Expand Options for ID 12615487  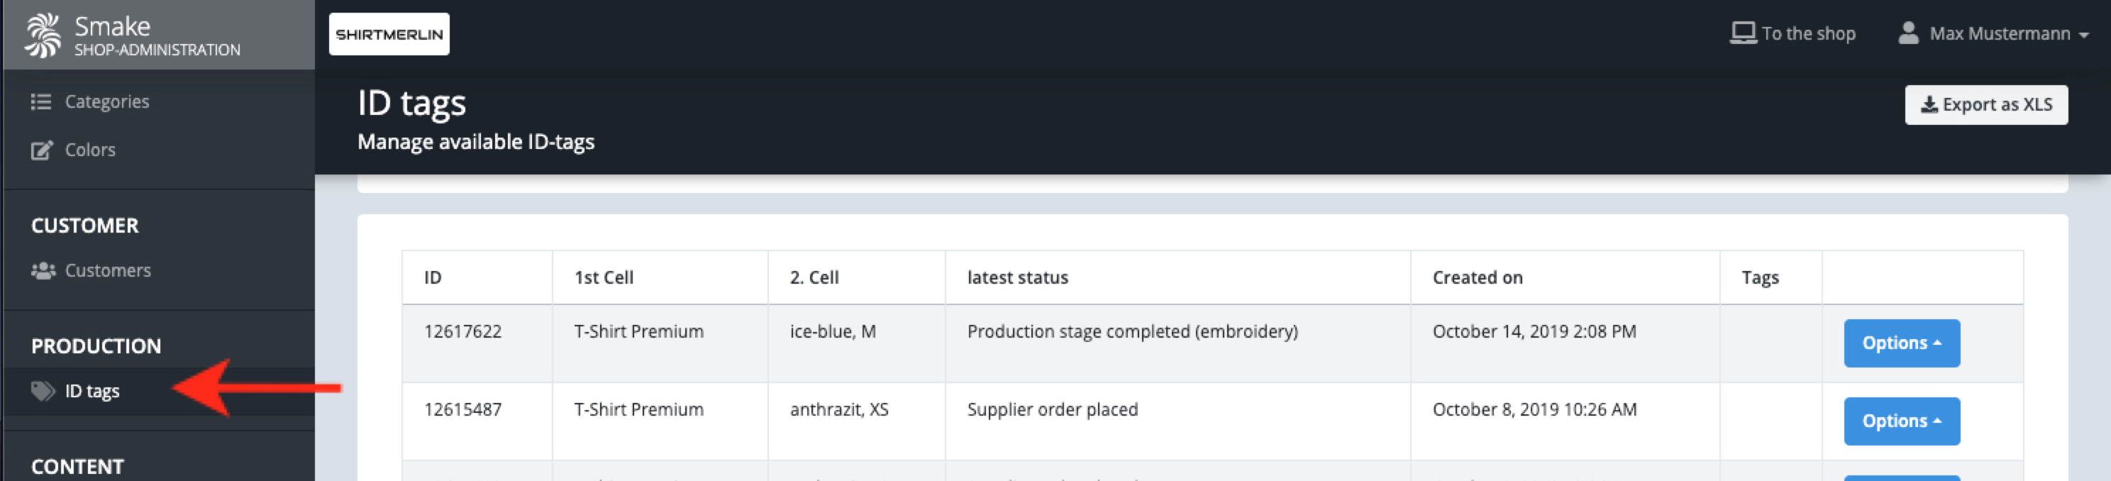(x=1901, y=421)
